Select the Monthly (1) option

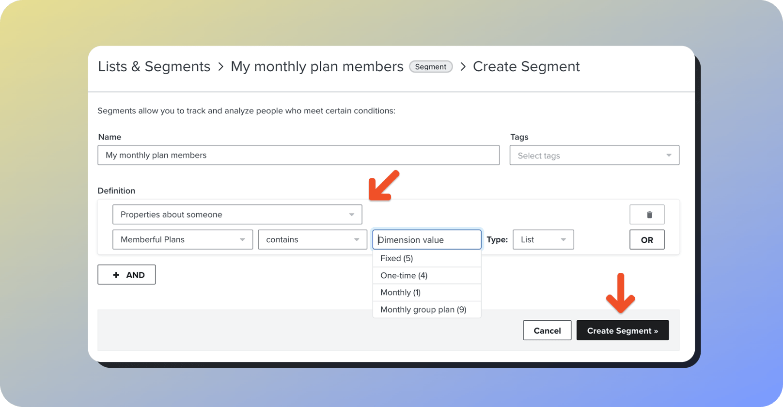[400, 293]
